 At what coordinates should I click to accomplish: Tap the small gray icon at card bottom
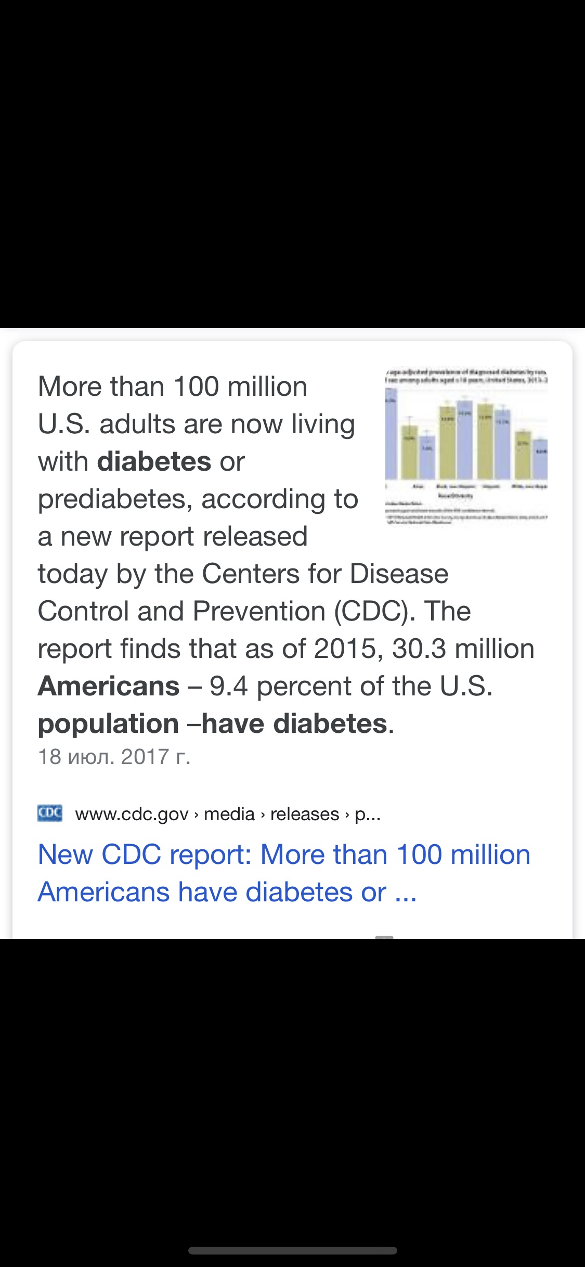(384, 936)
